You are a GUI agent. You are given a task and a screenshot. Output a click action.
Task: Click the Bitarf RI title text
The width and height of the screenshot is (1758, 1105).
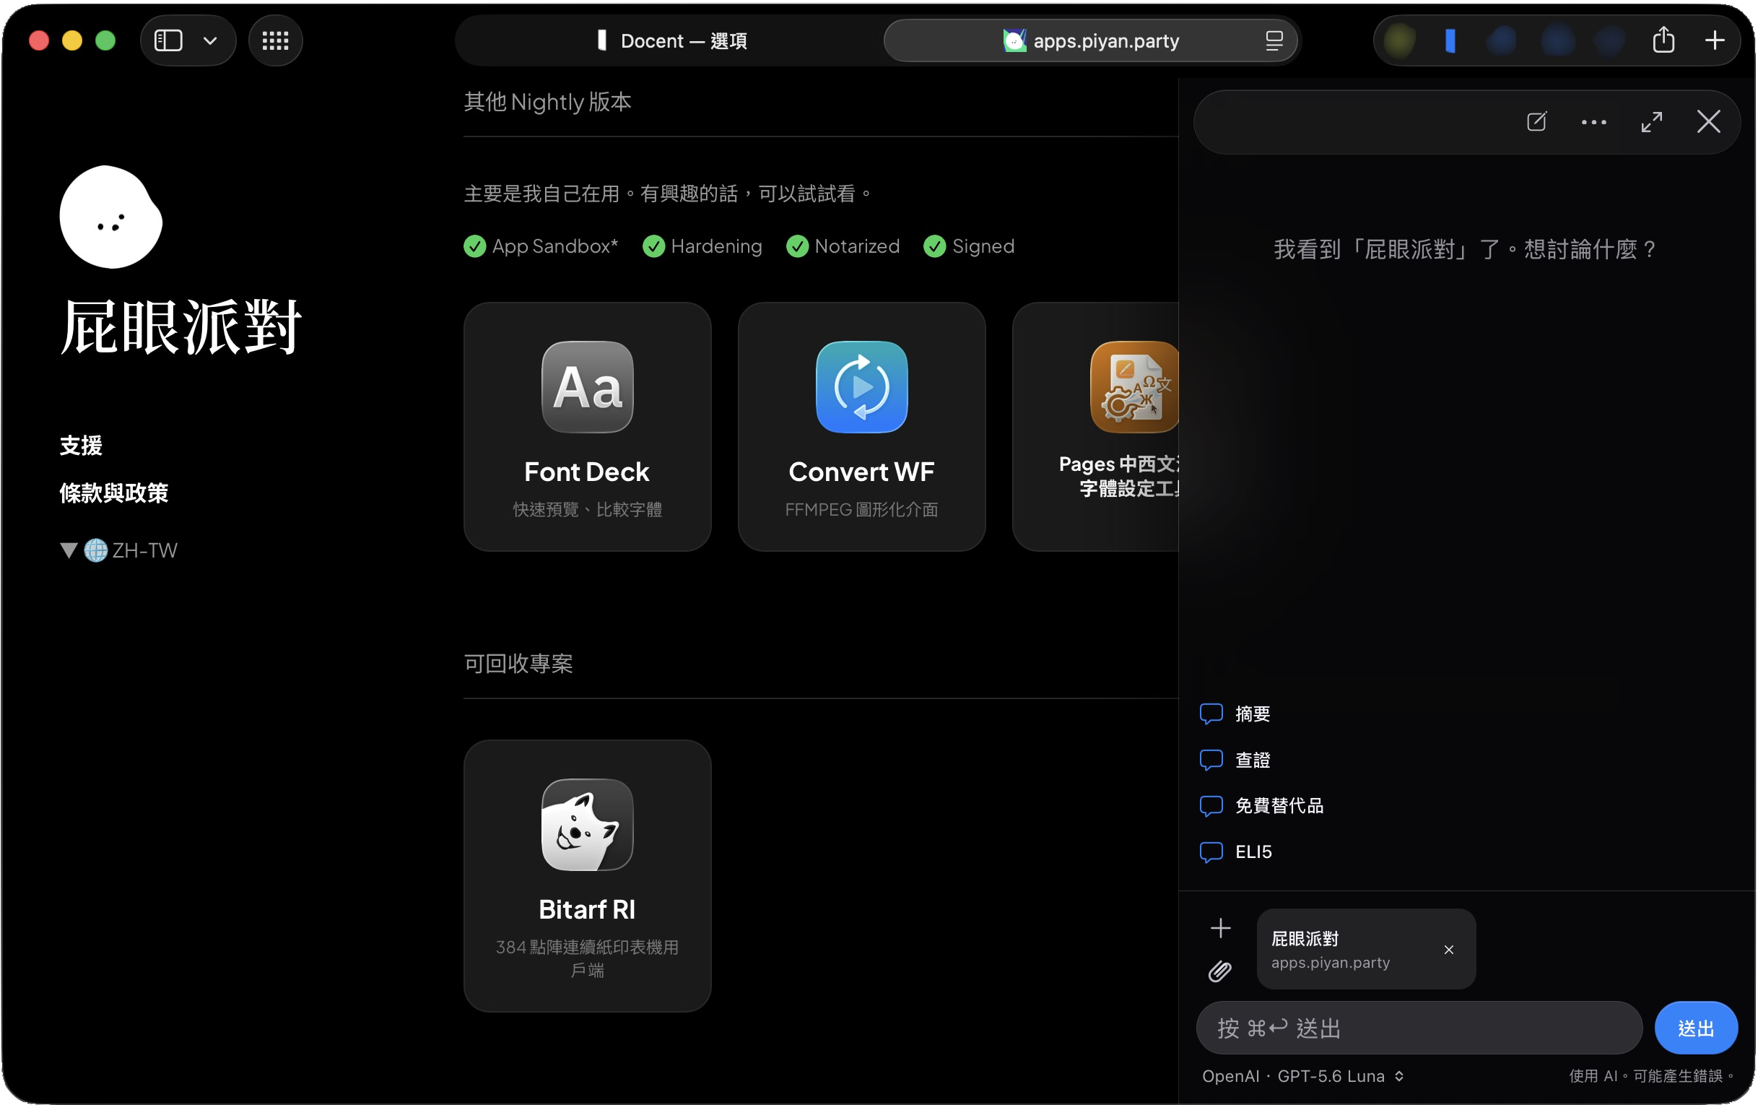click(x=587, y=909)
